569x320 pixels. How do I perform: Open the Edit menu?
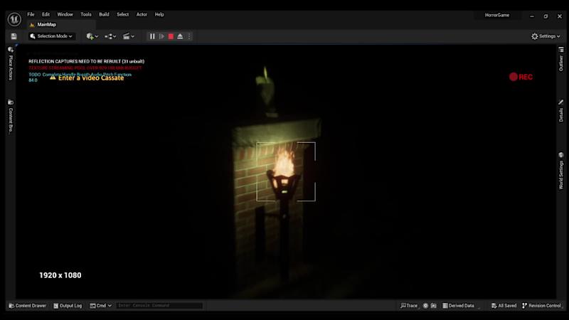pos(46,14)
